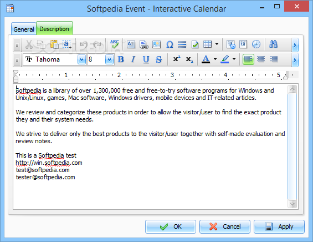Viewport: 313px width, 242px height.
Task: Open the table icon dropdown arrow
Action: pyautogui.click(x=217, y=44)
